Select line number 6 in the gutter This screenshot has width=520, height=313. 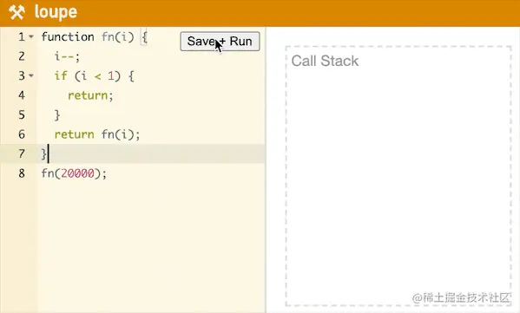pyautogui.click(x=22, y=134)
